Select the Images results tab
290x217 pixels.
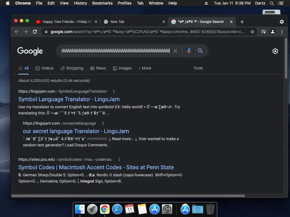pyautogui.click(x=122, y=68)
